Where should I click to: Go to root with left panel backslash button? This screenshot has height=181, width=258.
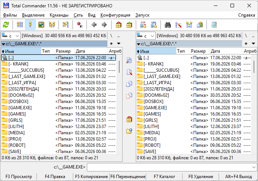click(x=112, y=36)
